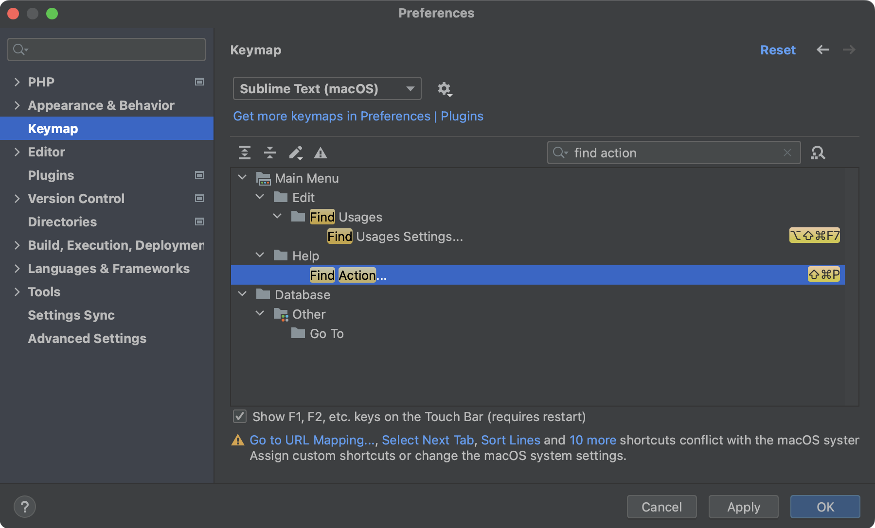Open Get more keymaps in Plugins link
875x528 pixels.
point(358,116)
